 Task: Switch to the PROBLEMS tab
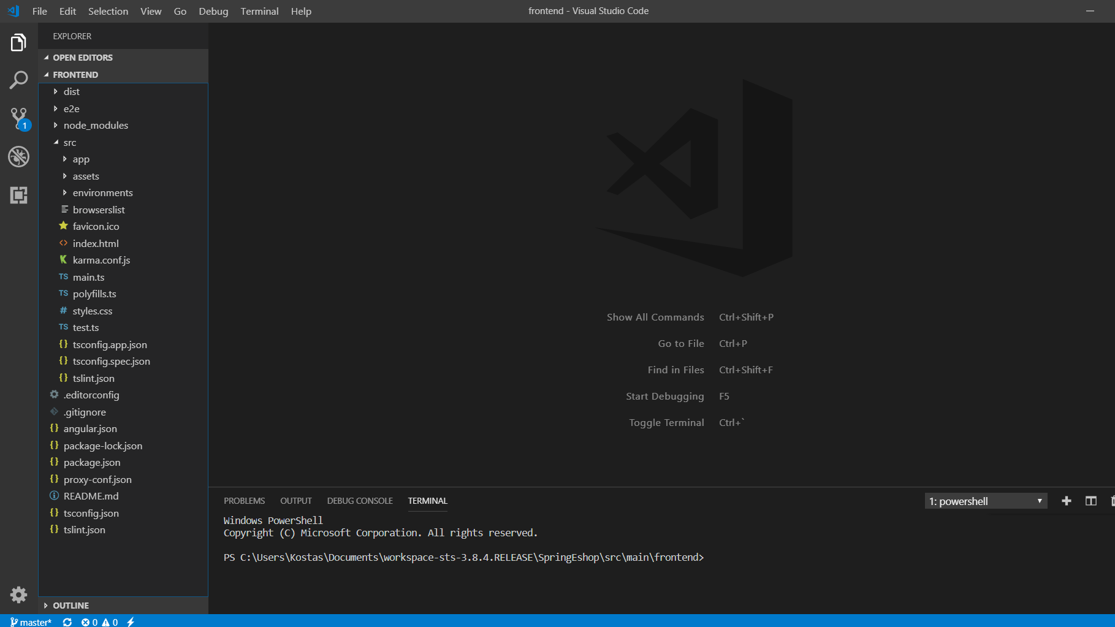point(244,501)
